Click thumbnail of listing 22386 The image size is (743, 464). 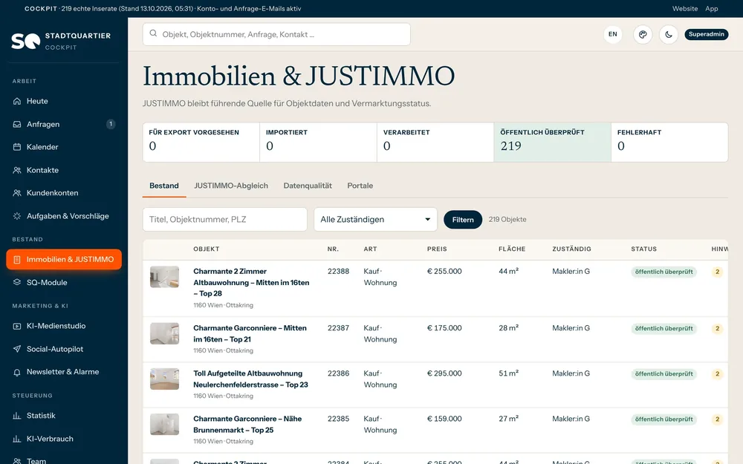pos(164,379)
